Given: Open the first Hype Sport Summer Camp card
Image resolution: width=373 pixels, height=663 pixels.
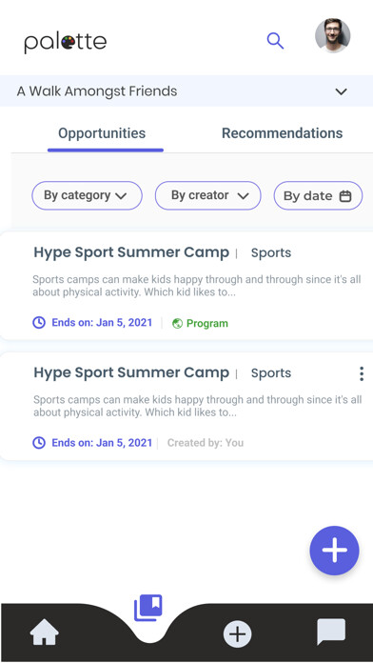Looking at the screenshot, I should 186,286.
